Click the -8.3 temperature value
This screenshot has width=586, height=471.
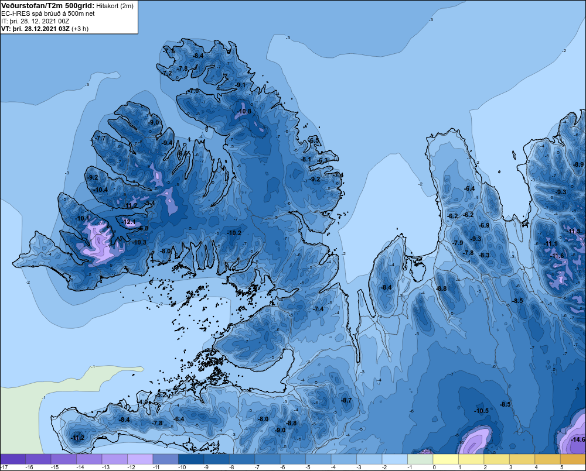click(x=484, y=255)
